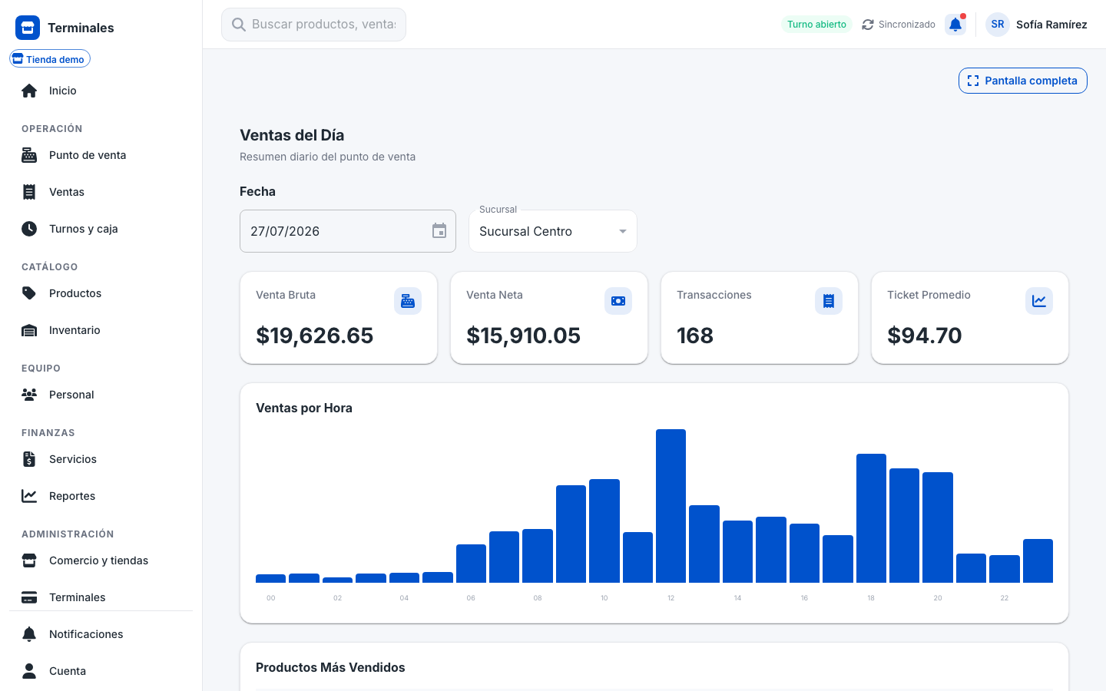Navigate to Ventas section
Image resolution: width=1106 pixels, height=691 pixels.
101,192
